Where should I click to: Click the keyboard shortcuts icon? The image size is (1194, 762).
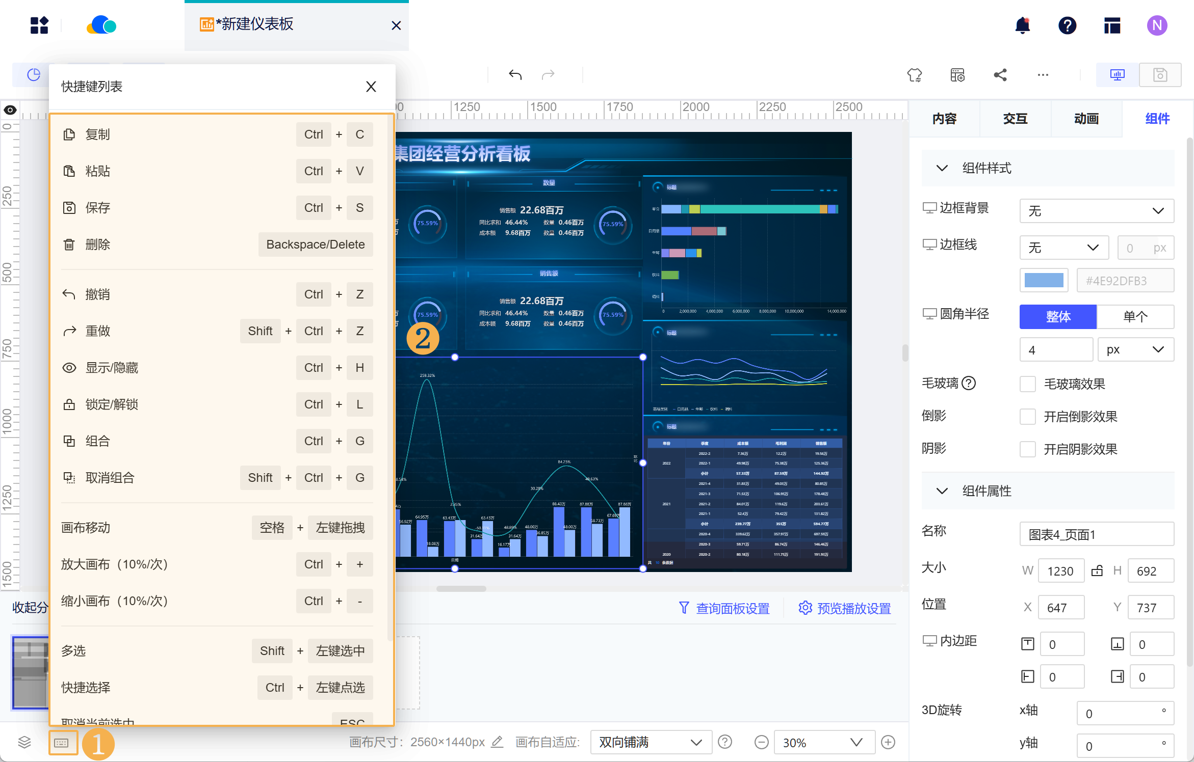[62, 743]
